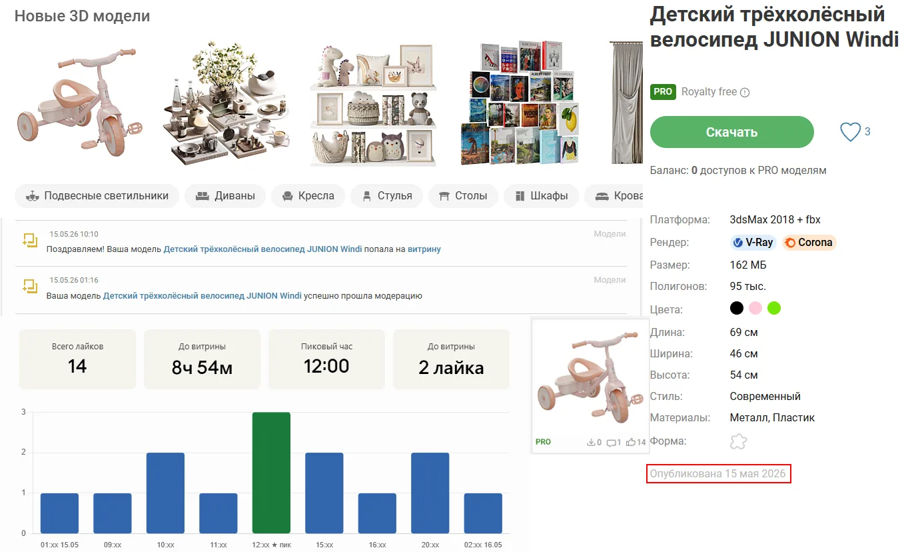The image size is (910, 552).
Task: Click the chart bar for 10:xx
Action: (x=165, y=493)
